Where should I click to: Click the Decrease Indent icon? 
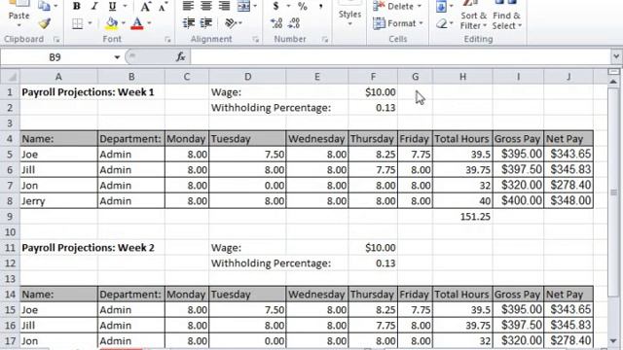click(x=188, y=23)
